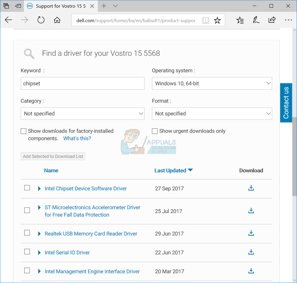
Task: Sort by Last Updated column
Action: point(173,171)
